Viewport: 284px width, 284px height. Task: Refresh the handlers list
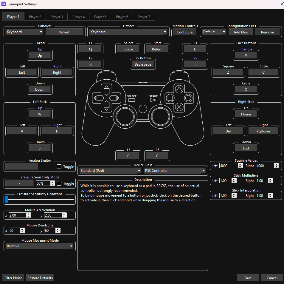pos(64,32)
